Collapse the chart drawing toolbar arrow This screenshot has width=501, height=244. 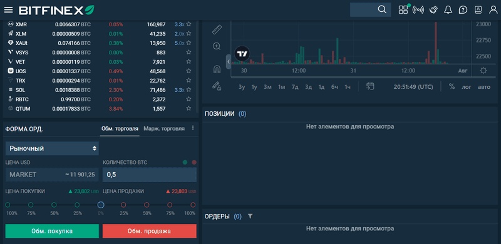pyautogui.click(x=228, y=62)
